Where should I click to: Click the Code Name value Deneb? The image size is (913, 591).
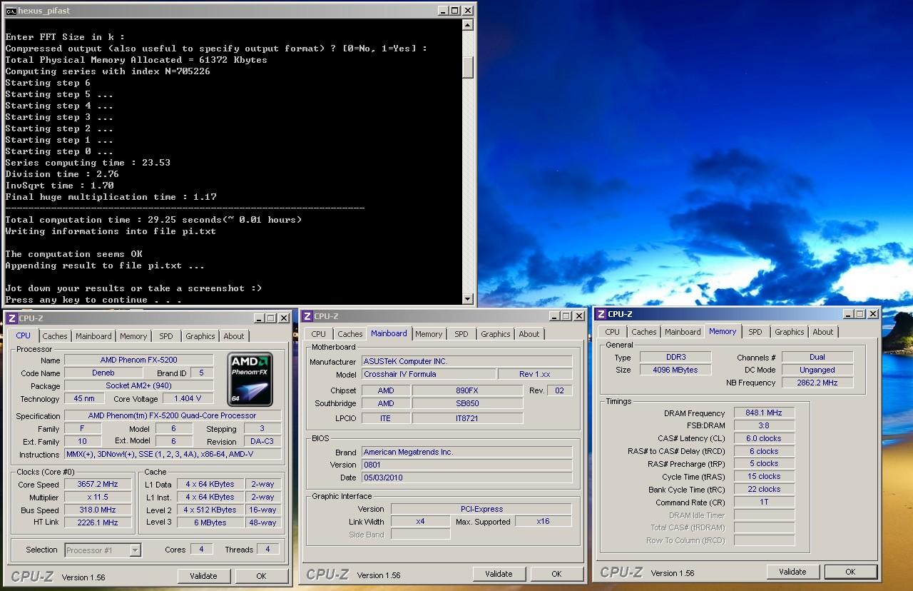103,373
